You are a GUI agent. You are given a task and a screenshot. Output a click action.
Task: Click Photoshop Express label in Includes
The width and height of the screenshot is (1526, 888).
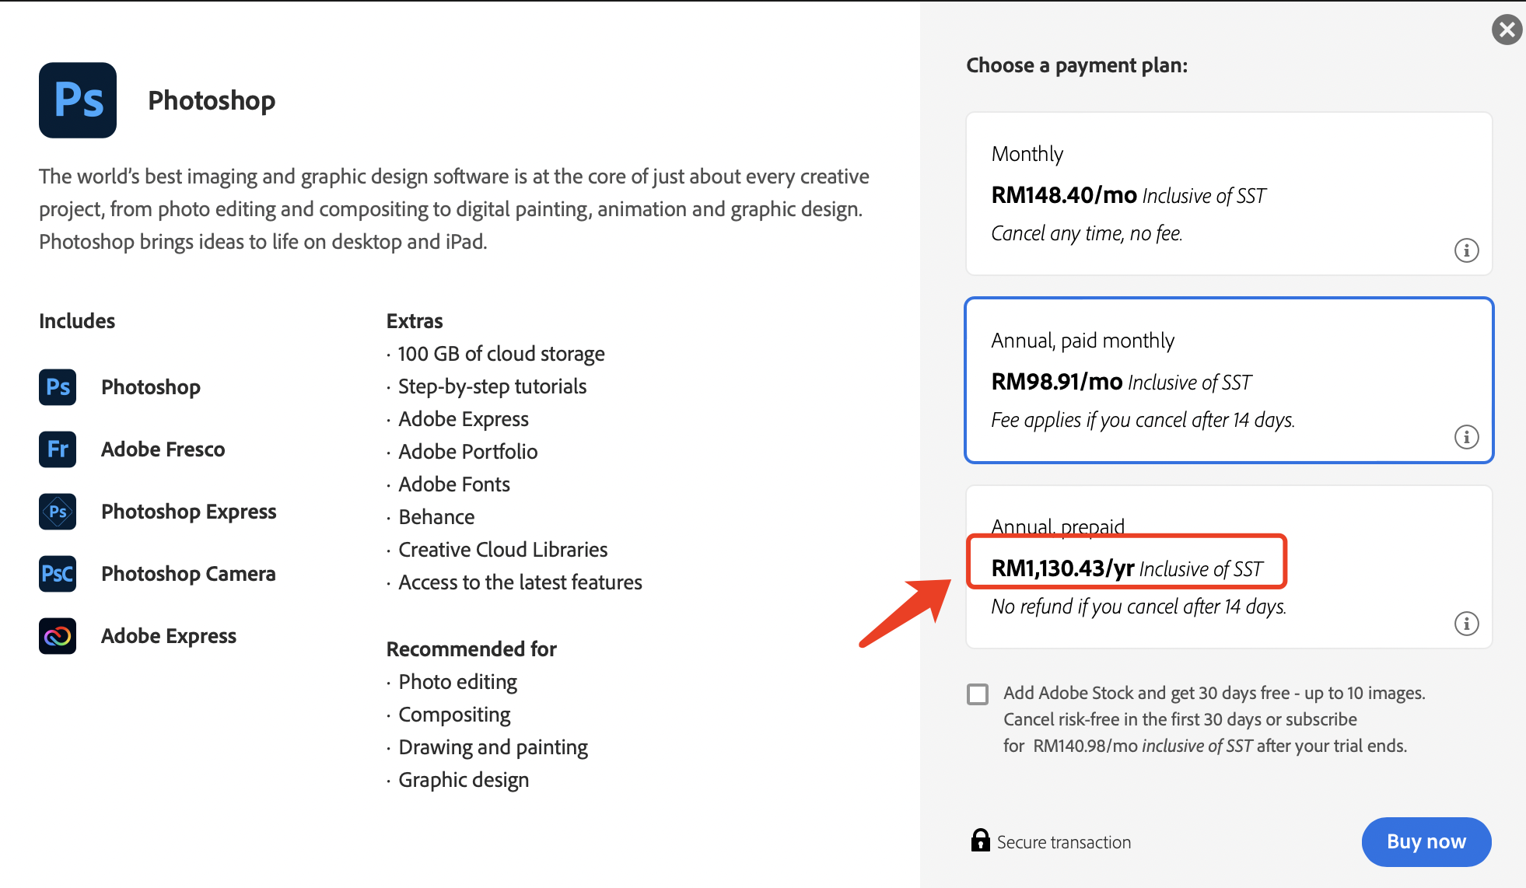[x=189, y=512]
